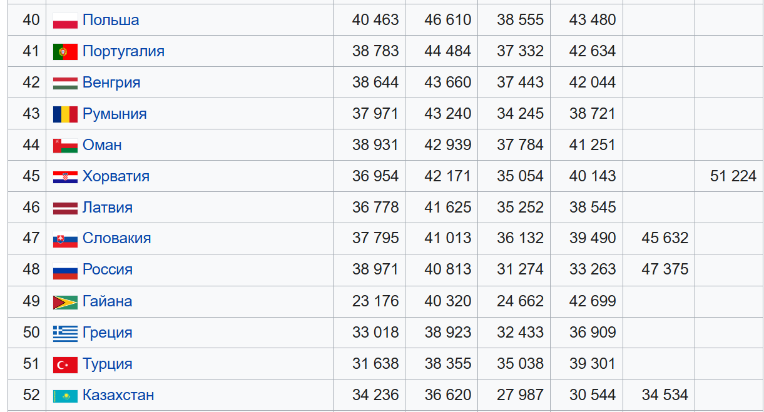The width and height of the screenshot is (764, 412).
Task: Click the Oman flag icon
Action: click(x=65, y=146)
